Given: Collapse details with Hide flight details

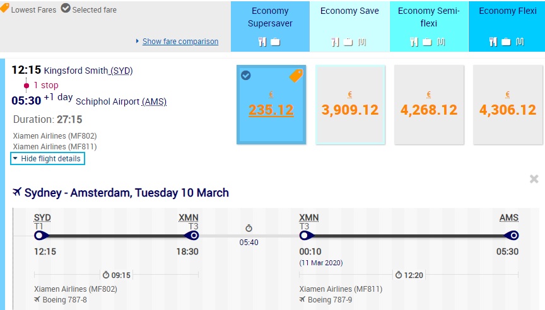Looking at the screenshot, I should [x=47, y=159].
